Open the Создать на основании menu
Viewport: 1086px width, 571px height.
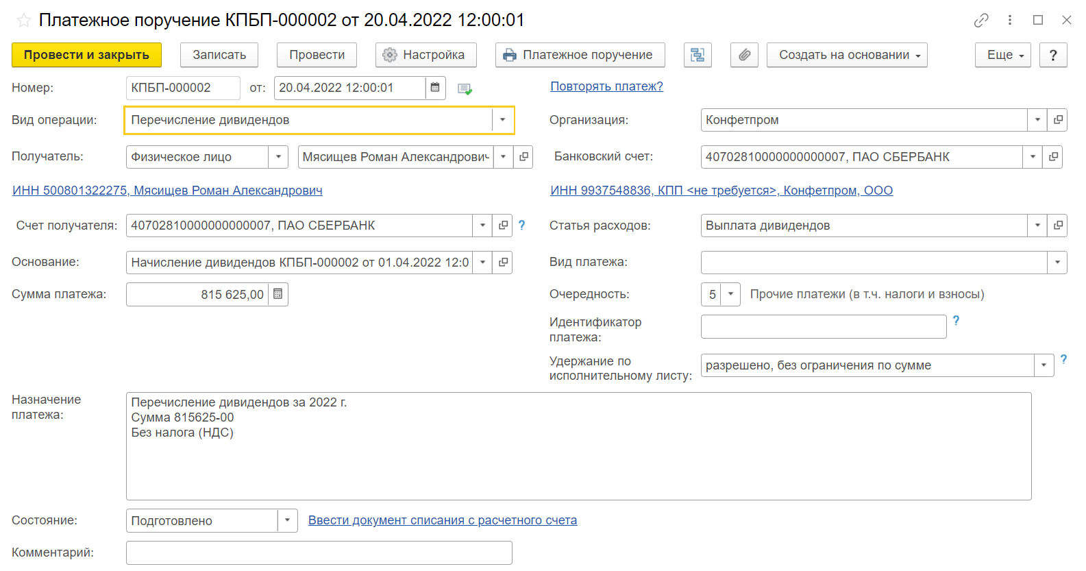click(x=847, y=55)
